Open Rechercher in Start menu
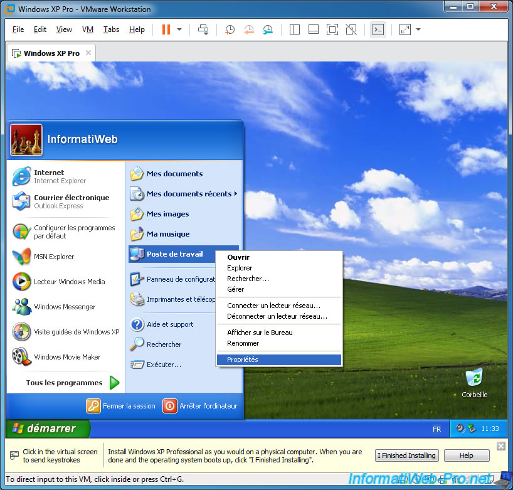 [172, 344]
